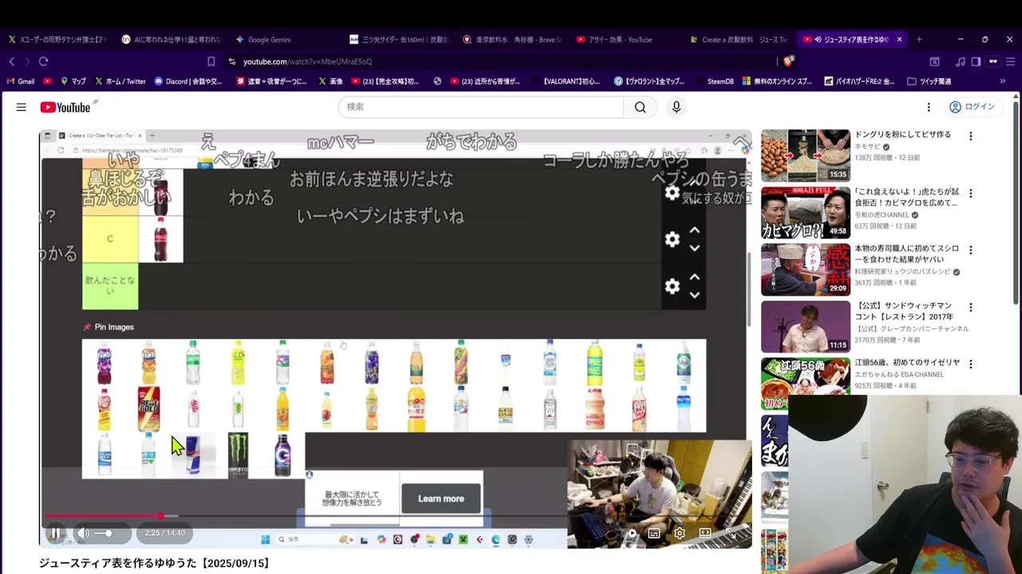Adjust the video player volume slider
This screenshot has width=1022, height=574.
tap(105, 533)
